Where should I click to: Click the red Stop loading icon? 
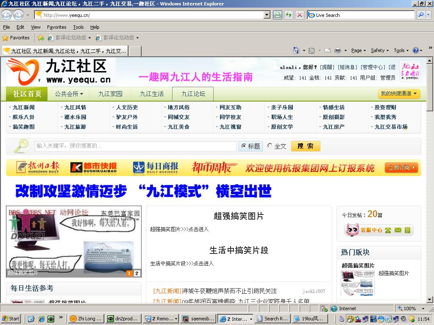(x=300, y=15)
